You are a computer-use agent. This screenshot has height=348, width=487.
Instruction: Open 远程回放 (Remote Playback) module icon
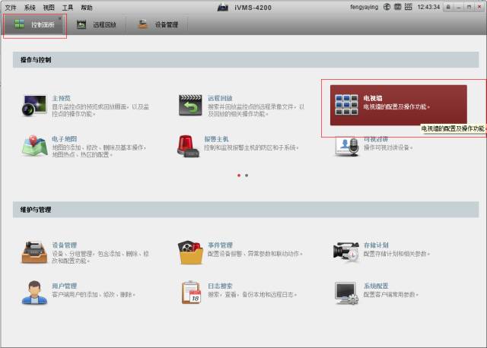click(x=191, y=105)
